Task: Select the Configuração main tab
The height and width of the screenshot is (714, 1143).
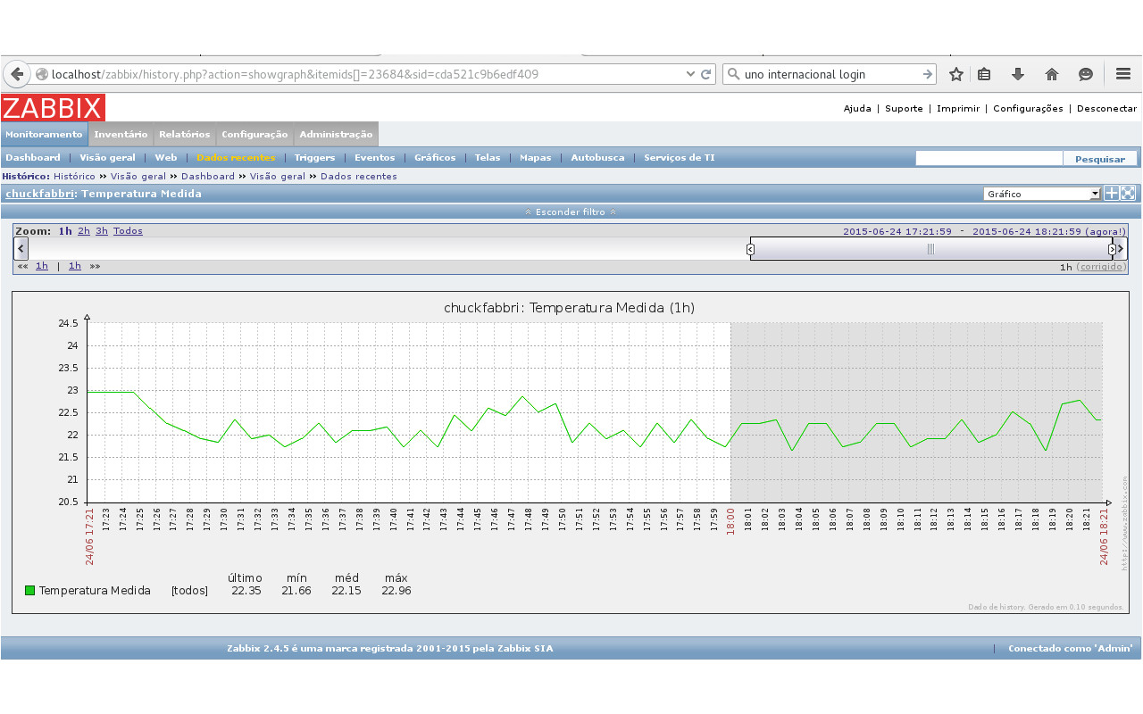Action: 254,134
